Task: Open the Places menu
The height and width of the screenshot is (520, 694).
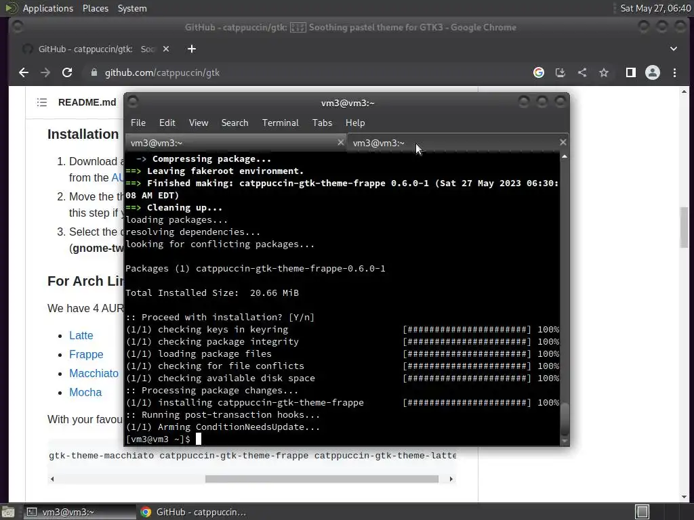Action: 95,8
